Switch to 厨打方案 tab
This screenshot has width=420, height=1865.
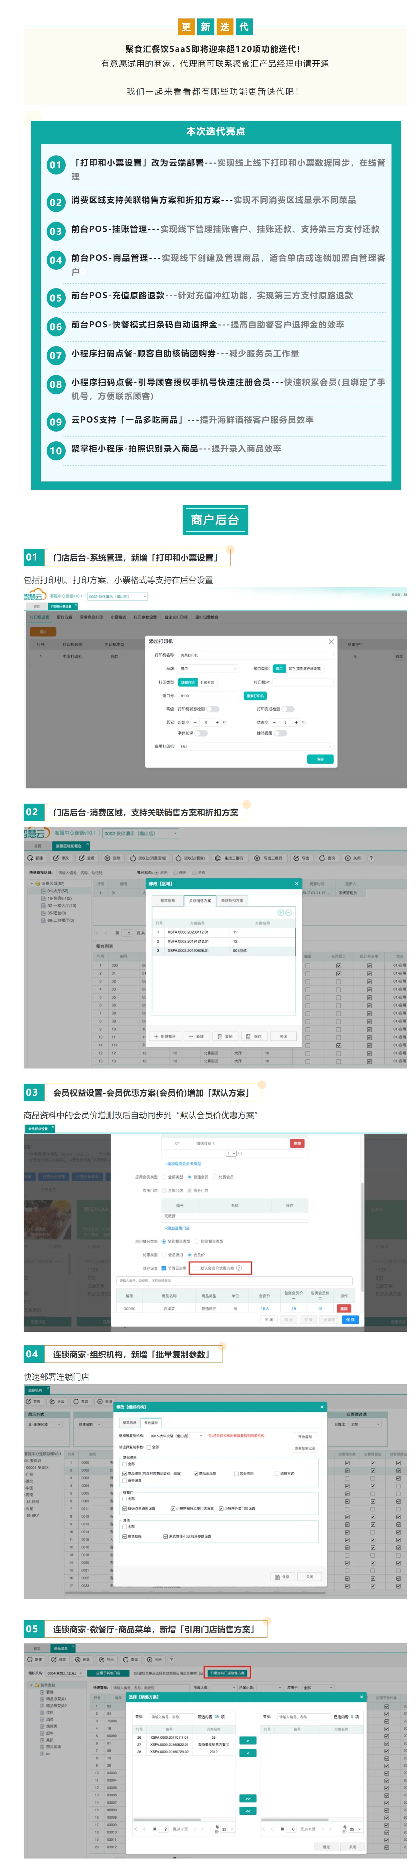coord(64,617)
